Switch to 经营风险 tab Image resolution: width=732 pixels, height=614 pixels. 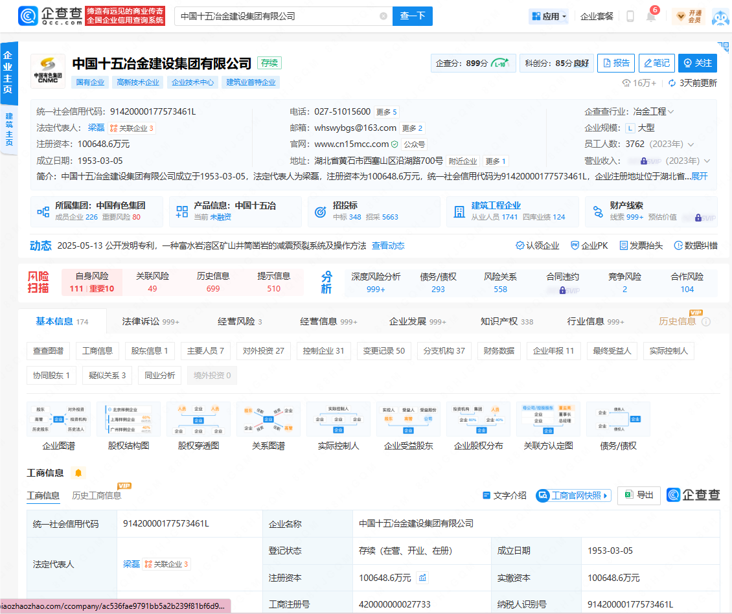(x=240, y=321)
